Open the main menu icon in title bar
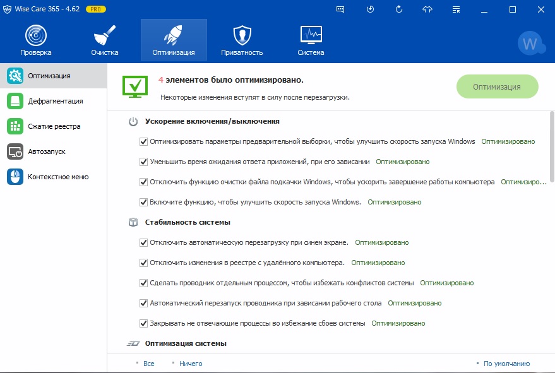The height and width of the screenshot is (373, 555). point(456,9)
